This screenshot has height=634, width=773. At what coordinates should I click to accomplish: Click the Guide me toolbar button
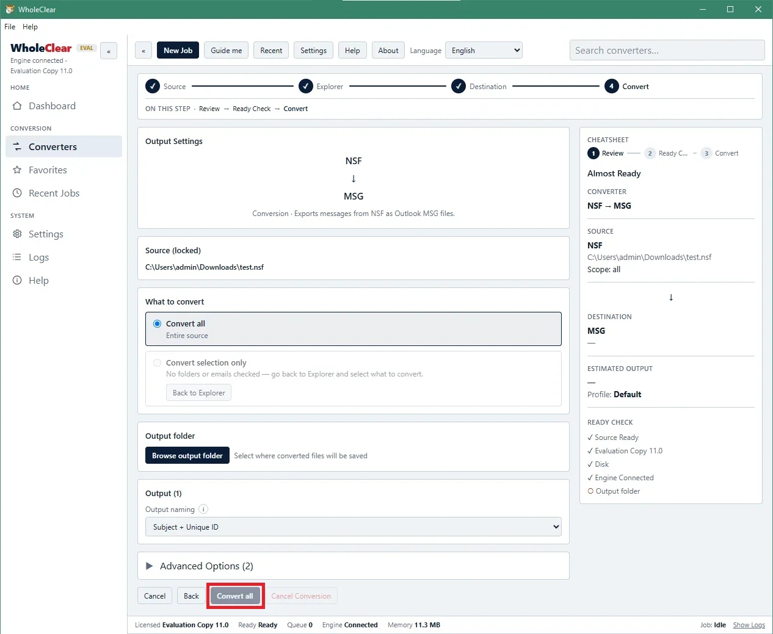pos(226,51)
